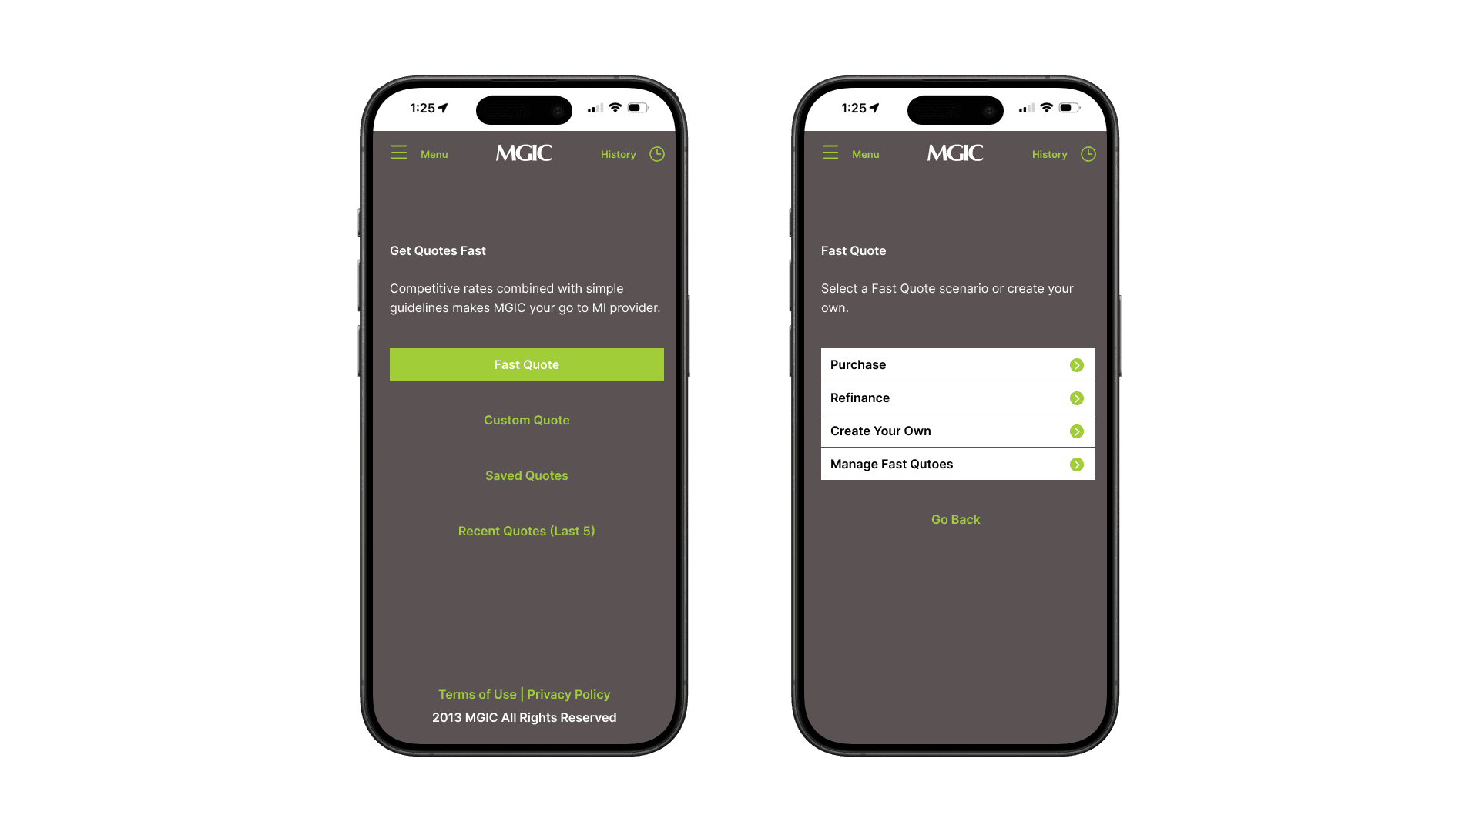
Task: Open Saved Quotes section
Action: [x=526, y=475]
